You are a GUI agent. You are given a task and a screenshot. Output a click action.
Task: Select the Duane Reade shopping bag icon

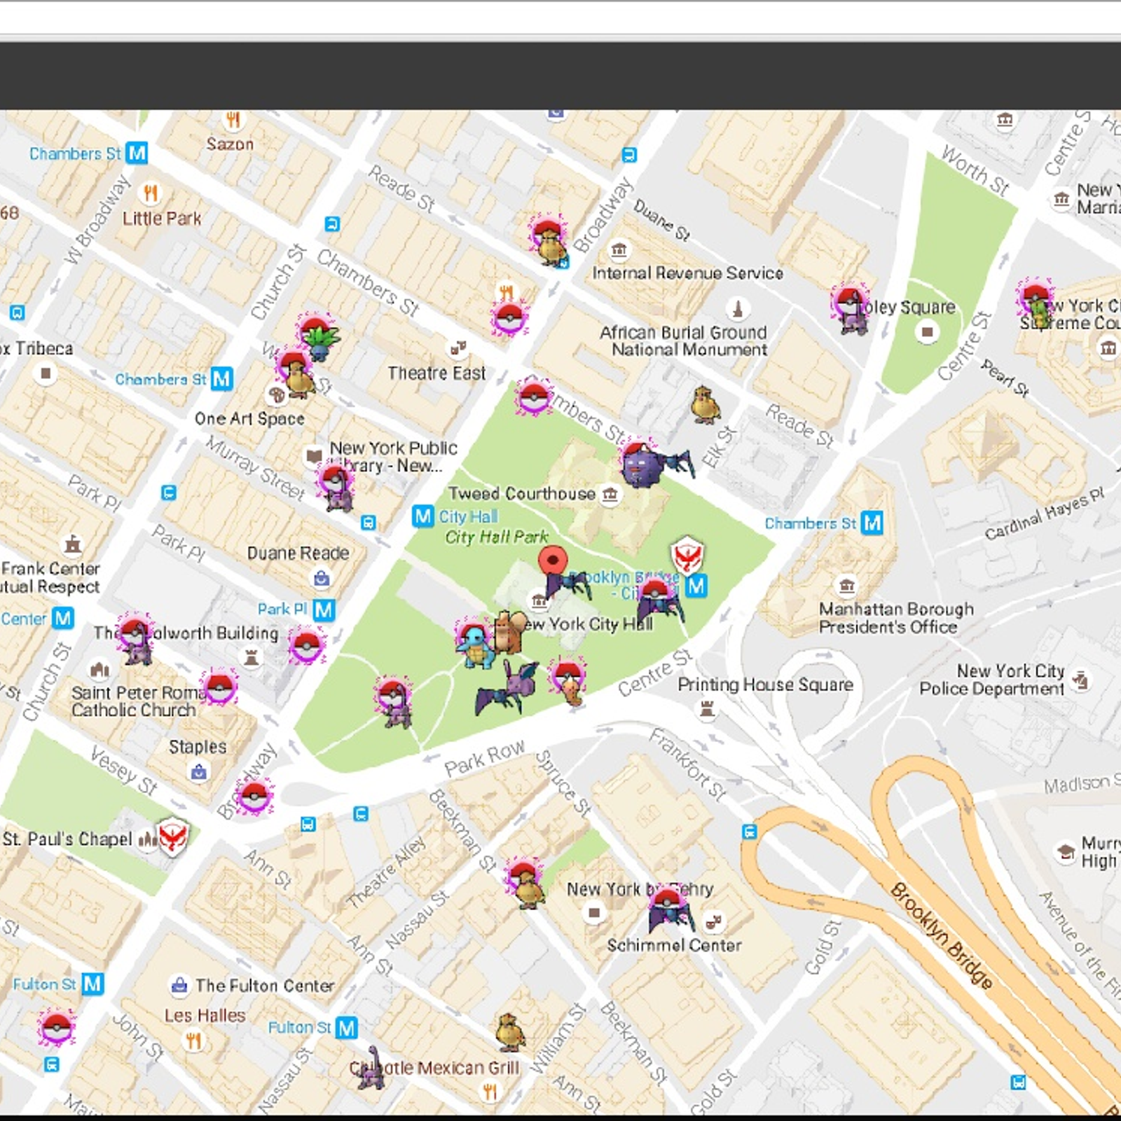(322, 578)
